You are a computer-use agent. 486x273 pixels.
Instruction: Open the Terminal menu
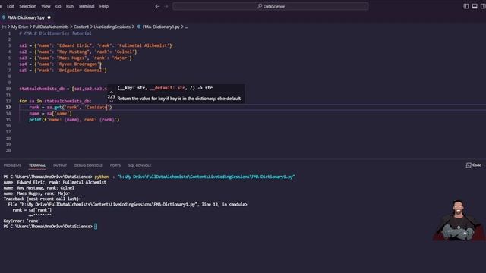[x=87, y=6]
